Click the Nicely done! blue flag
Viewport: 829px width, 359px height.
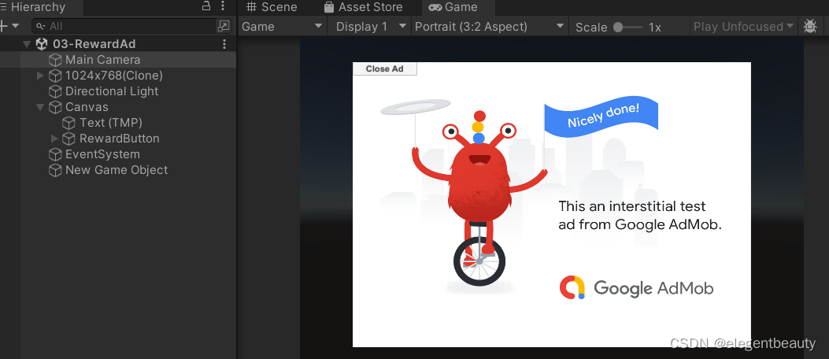601,116
